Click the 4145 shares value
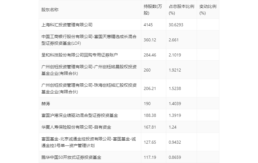The height and width of the screenshot is (163, 258). click(148, 25)
